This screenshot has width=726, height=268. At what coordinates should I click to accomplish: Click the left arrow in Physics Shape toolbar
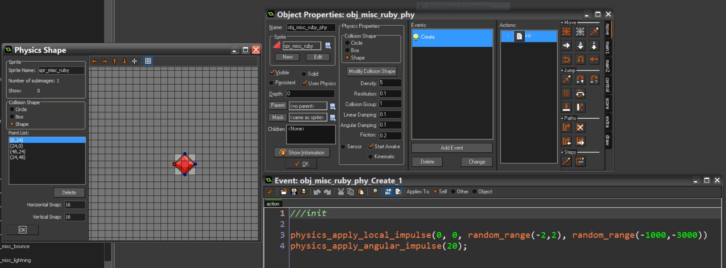(94, 61)
